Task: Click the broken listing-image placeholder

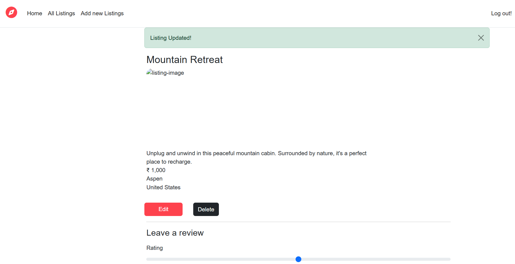Action: click(x=165, y=73)
